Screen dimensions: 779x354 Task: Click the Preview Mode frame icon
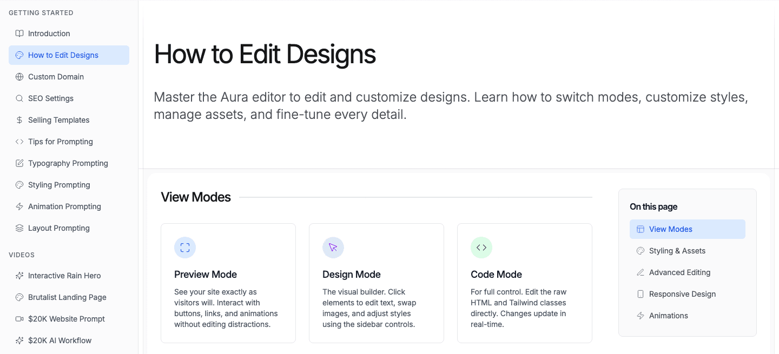tap(185, 248)
